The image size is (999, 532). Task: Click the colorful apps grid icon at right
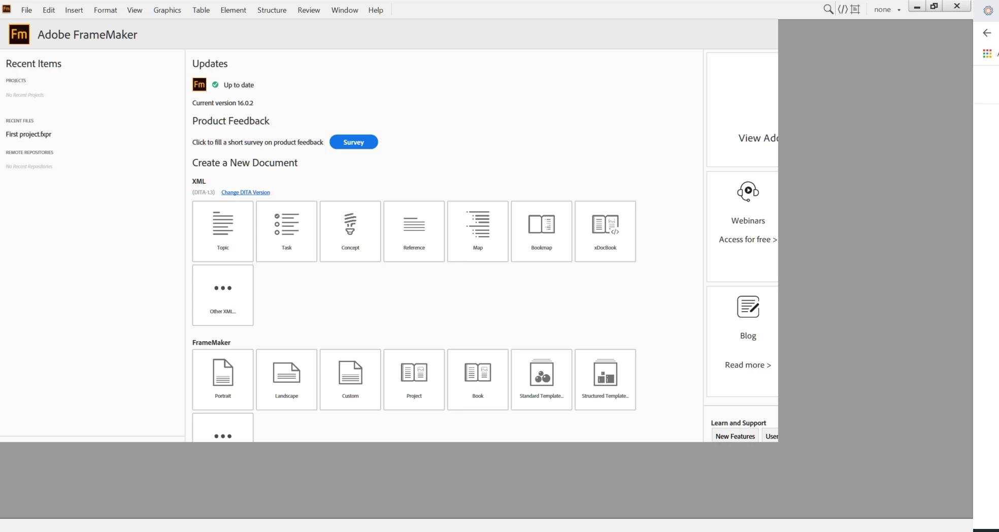(x=987, y=53)
